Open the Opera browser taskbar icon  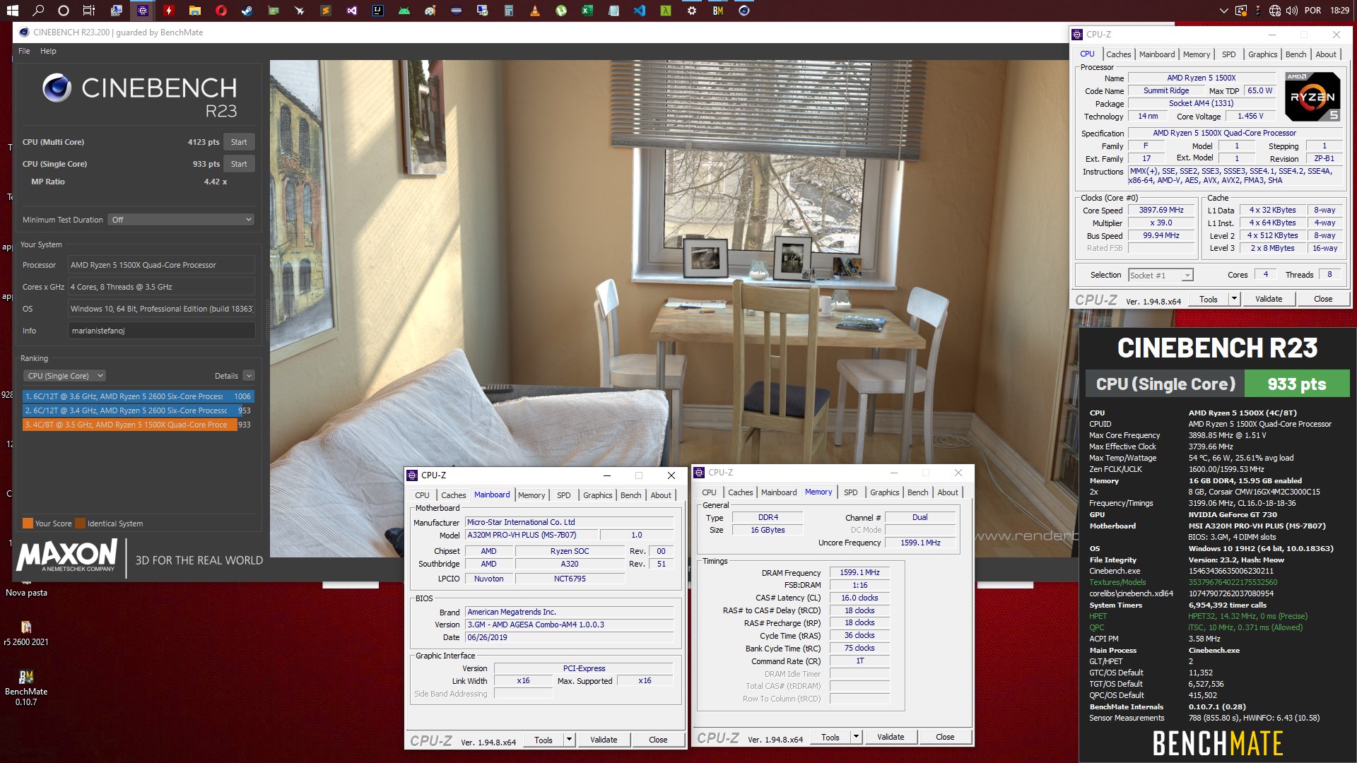tap(221, 11)
